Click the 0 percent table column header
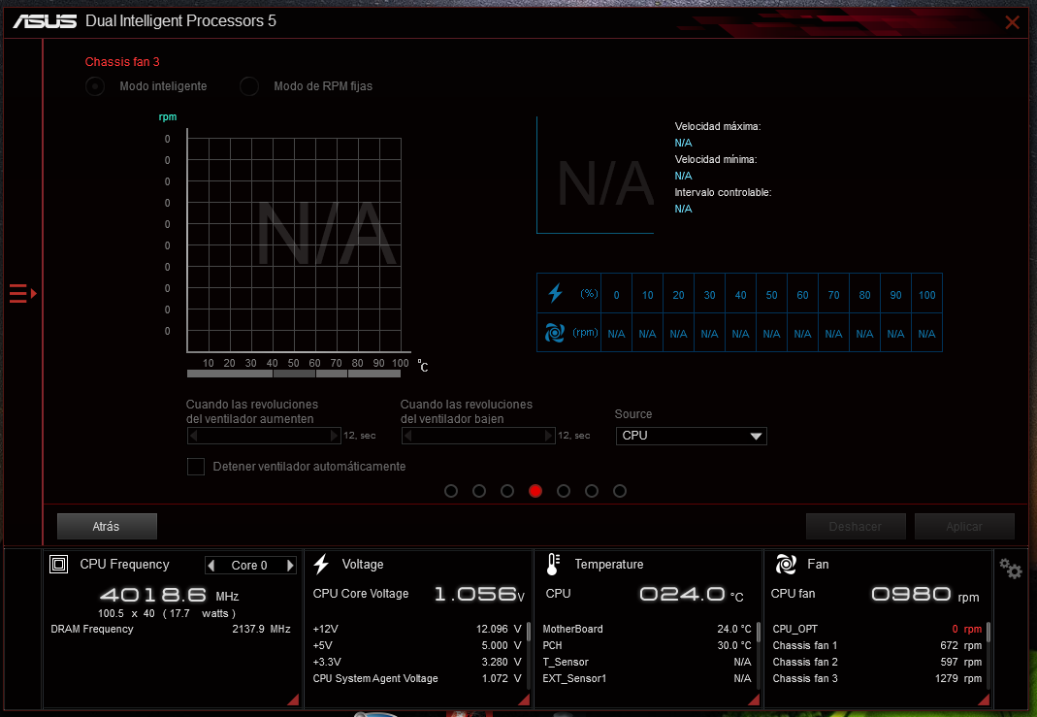The width and height of the screenshot is (1037, 717). [616, 295]
